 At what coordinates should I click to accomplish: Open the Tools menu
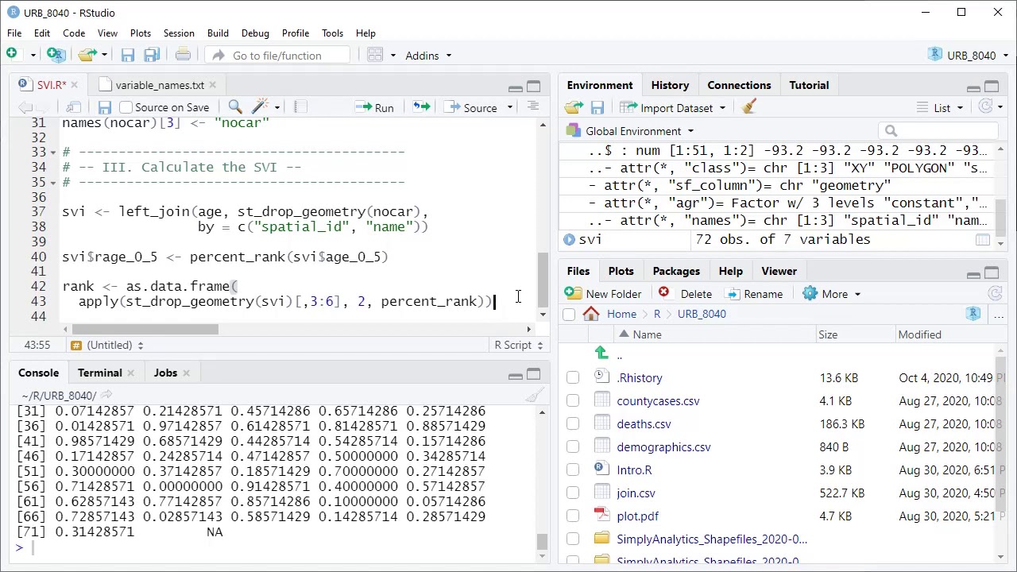tap(332, 33)
